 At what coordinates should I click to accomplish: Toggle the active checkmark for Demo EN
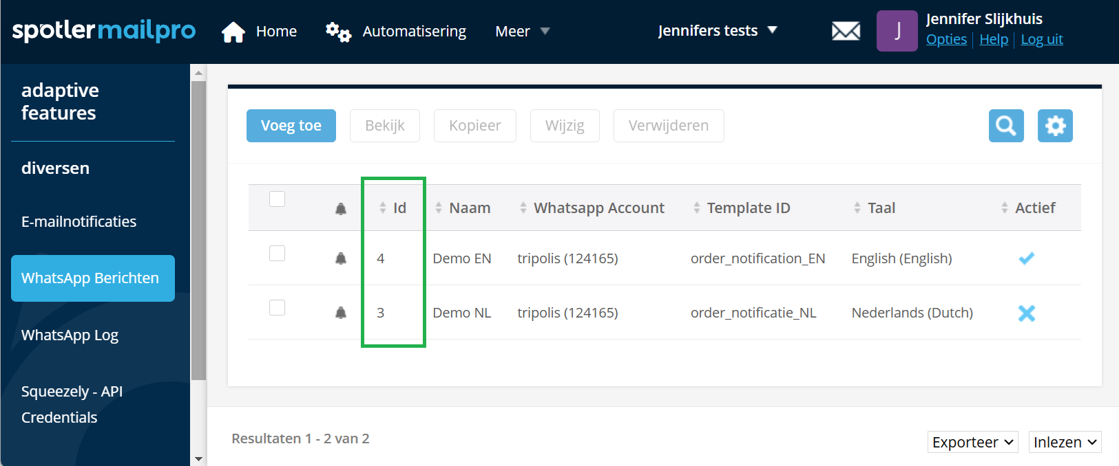(x=1026, y=258)
